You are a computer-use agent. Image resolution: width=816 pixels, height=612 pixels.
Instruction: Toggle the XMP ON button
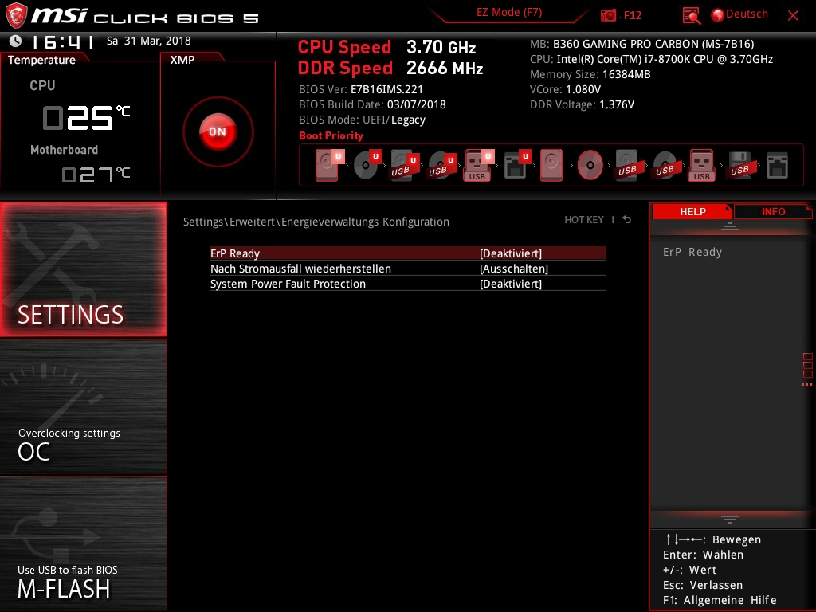pos(218,131)
